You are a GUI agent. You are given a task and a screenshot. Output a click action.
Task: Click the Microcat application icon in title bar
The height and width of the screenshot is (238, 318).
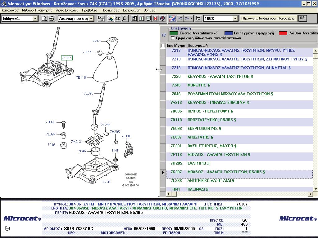pyautogui.click(x=4, y=4)
